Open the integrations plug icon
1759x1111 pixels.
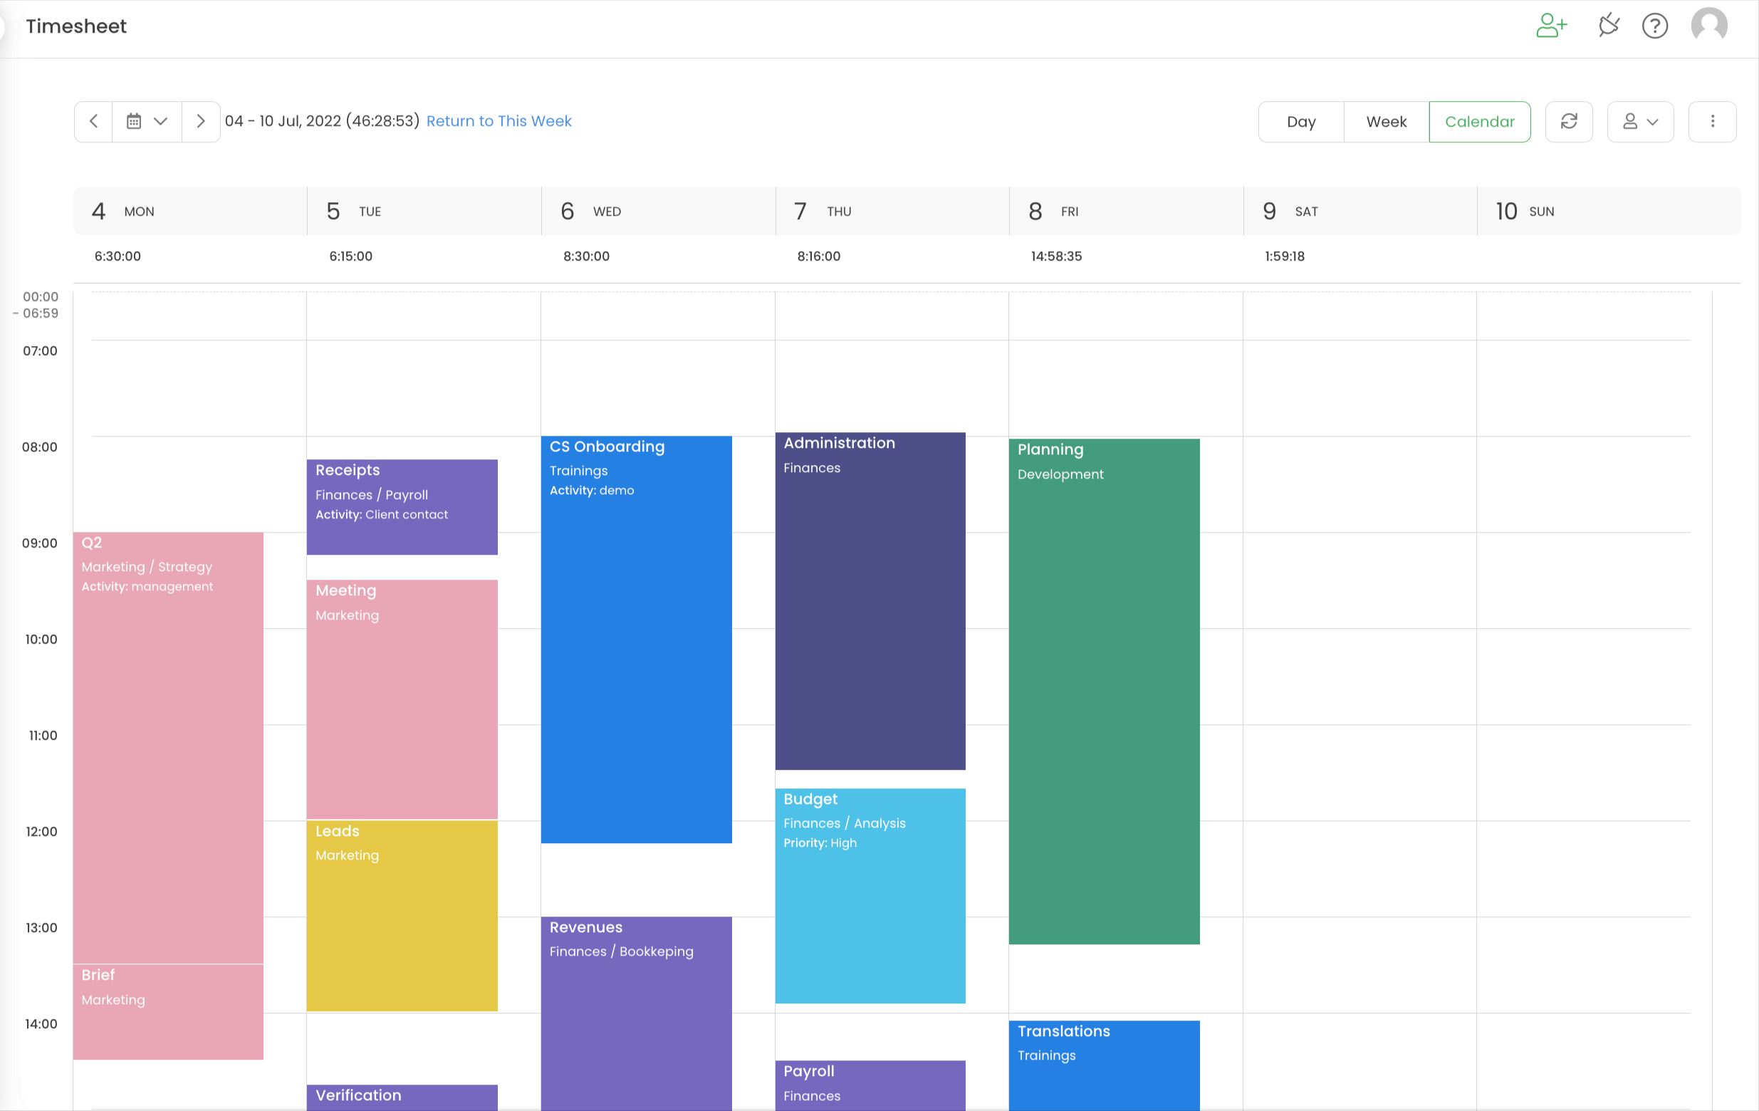coord(1608,26)
